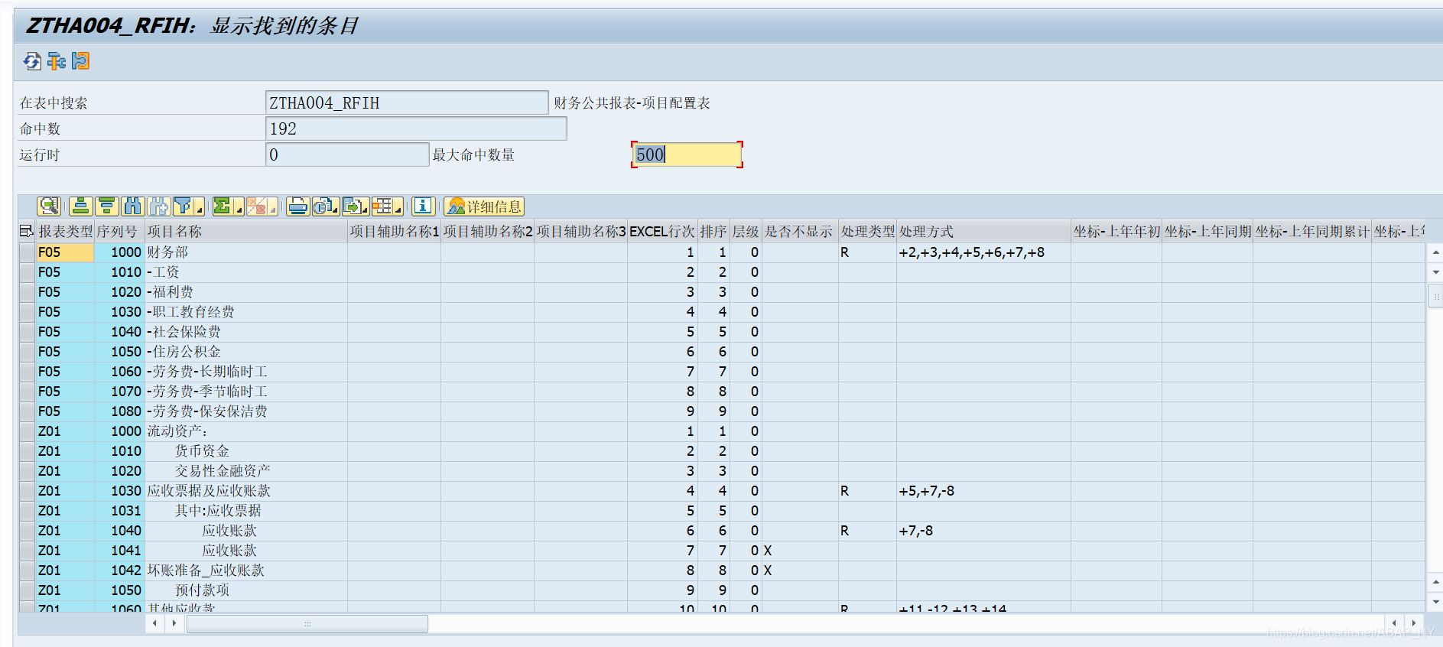Click the cell '-住房公积金'
Viewport: 1443px width, 647px height.
(246, 352)
